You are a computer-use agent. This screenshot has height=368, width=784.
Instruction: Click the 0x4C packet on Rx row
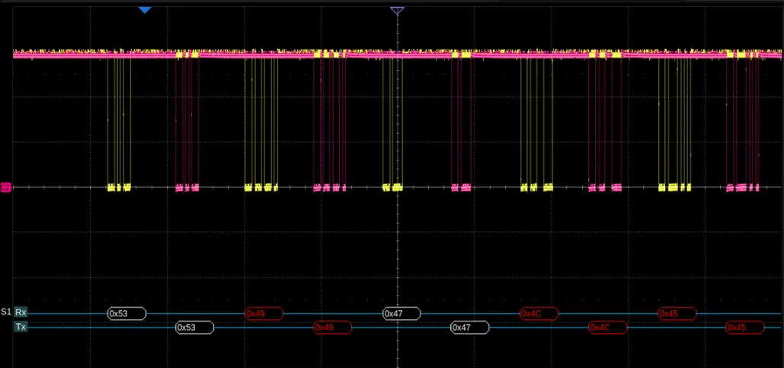tap(539, 313)
